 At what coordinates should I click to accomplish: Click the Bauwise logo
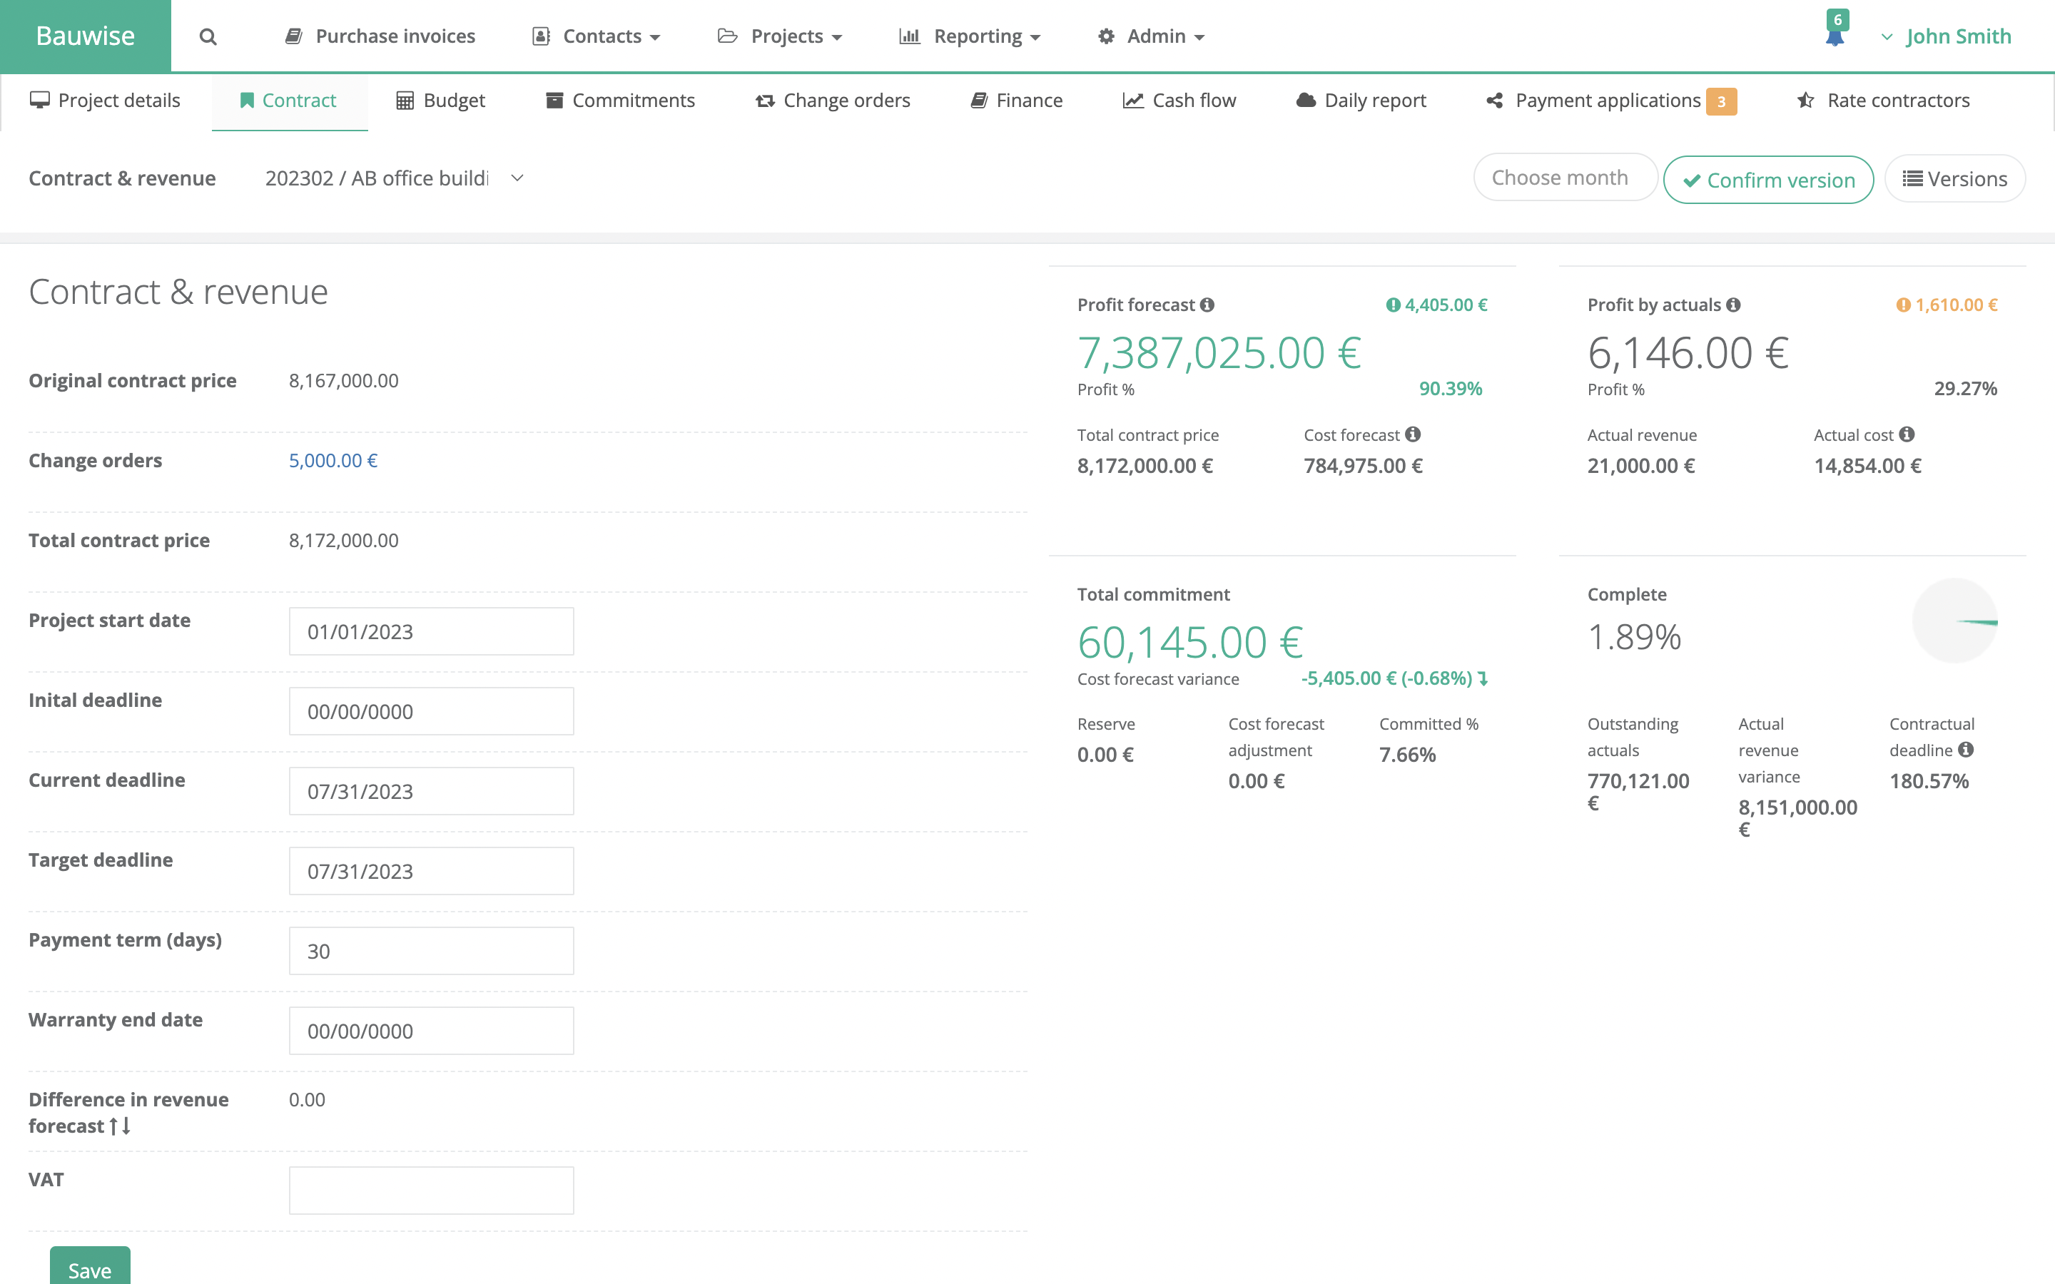click(86, 36)
